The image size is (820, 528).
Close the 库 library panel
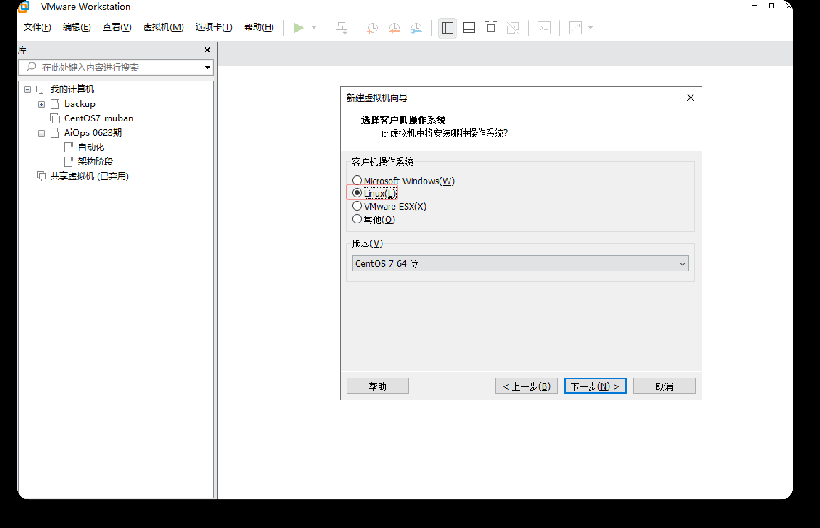pyautogui.click(x=207, y=50)
